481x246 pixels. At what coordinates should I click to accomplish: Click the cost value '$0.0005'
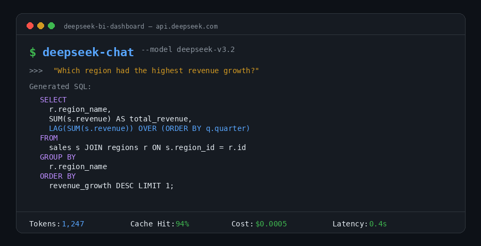[x=271, y=224]
